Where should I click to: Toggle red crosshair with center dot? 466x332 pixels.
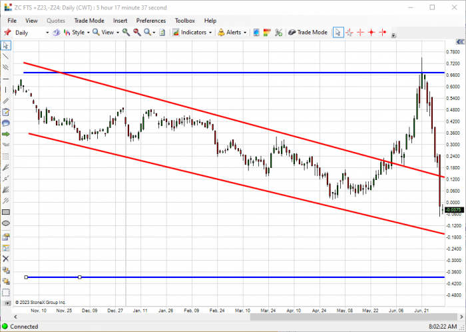[371, 33]
